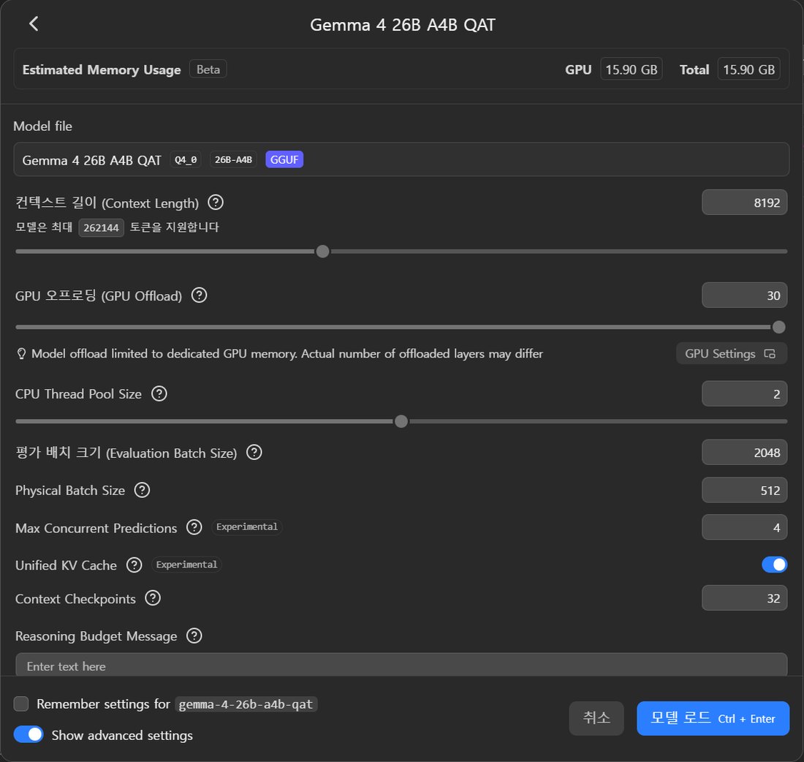Click Experimental tag beside Max Concurrent Predictions
This screenshot has width=804, height=762.
click(x=246, y=527)
